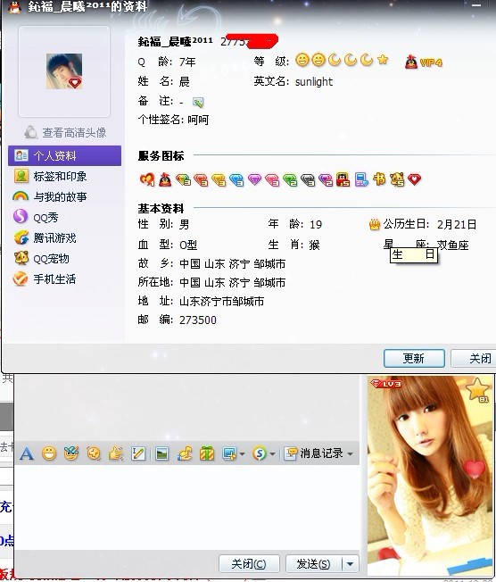The width and height of the screenshot is (496, 582).
Task: Click the chat message input area
Action: (187, 507)
